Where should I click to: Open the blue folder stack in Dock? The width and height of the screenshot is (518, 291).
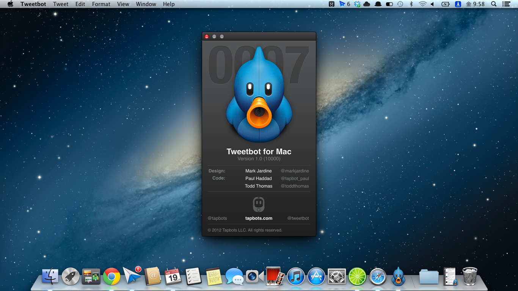429,276
